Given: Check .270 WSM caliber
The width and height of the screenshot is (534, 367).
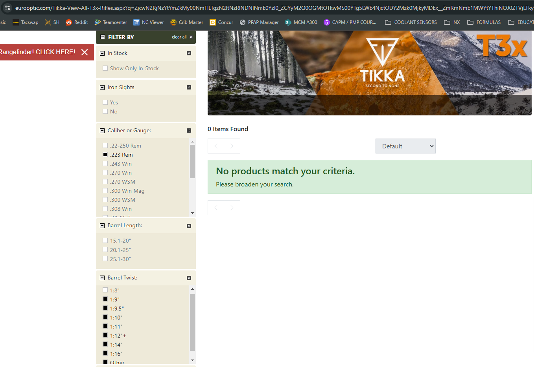Looking at the screenshot, I should 105,182.
